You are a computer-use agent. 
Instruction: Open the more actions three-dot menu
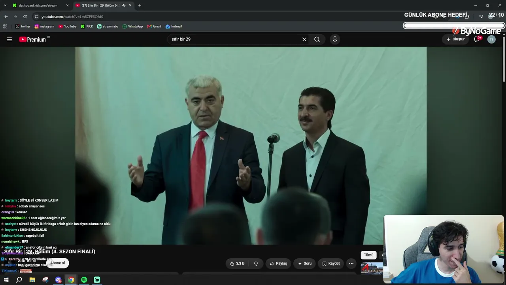(351, 263)
